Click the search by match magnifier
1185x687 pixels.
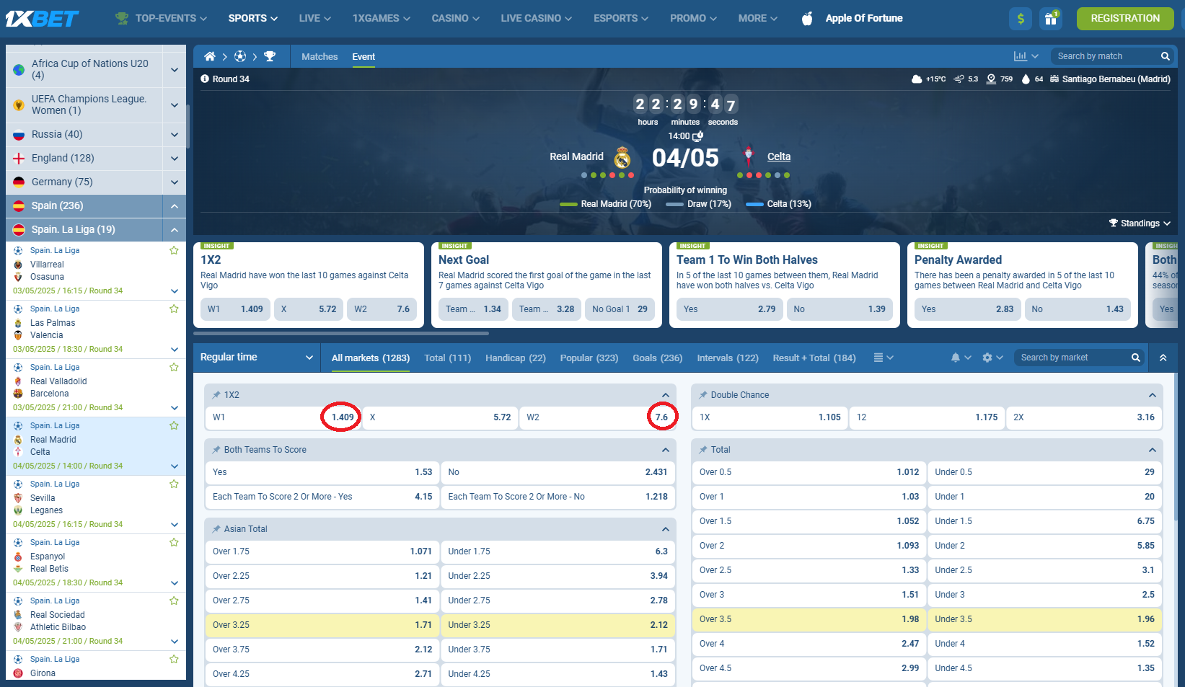pos(1165,56)
